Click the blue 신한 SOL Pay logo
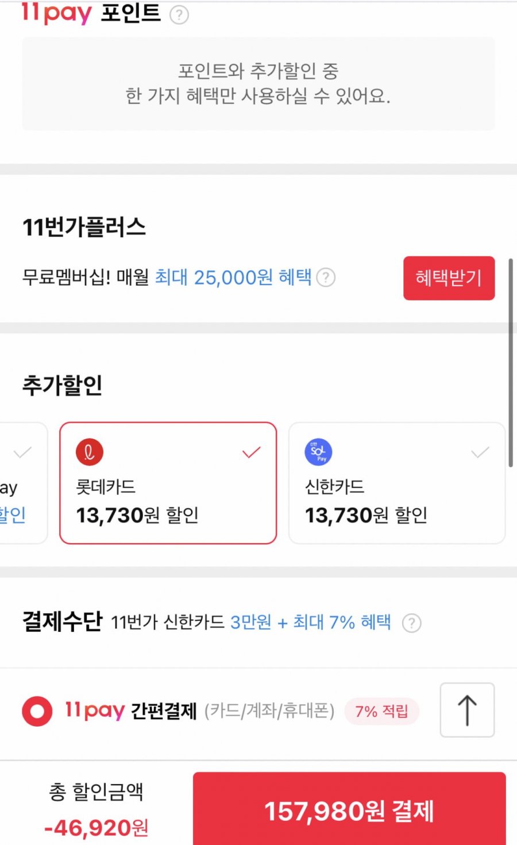 coord(318,452)
